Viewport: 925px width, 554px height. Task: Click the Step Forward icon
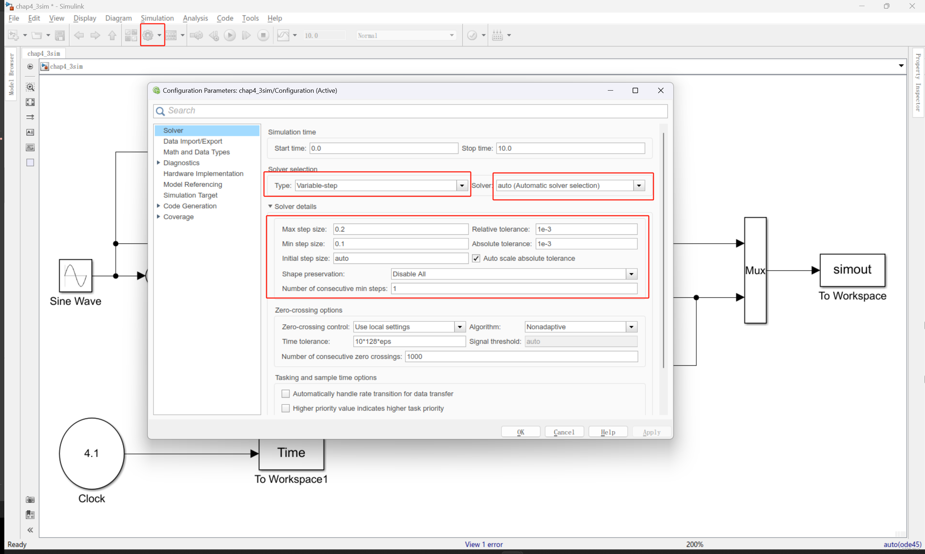246,36
